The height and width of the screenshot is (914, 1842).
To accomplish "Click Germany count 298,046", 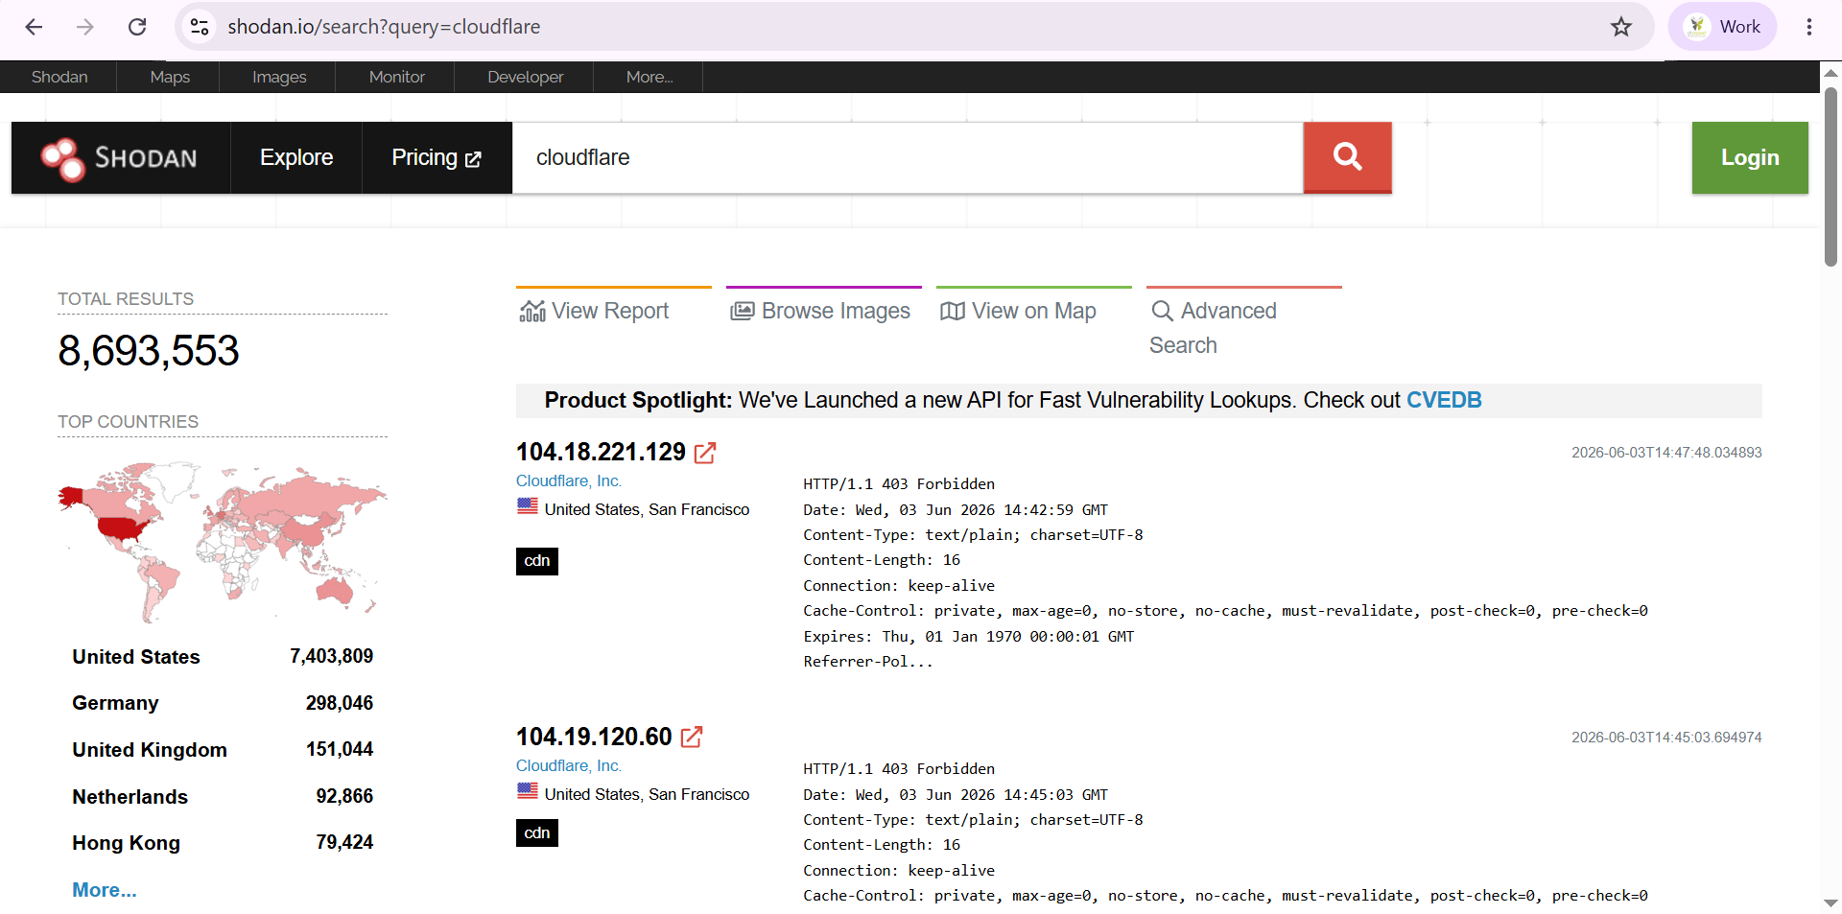I will coord(340,703).
